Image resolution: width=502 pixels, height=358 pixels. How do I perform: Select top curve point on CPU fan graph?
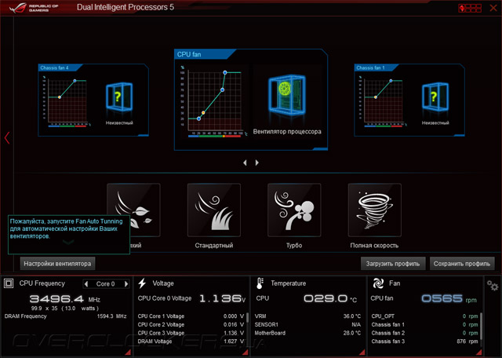click(x=225, y=73)
